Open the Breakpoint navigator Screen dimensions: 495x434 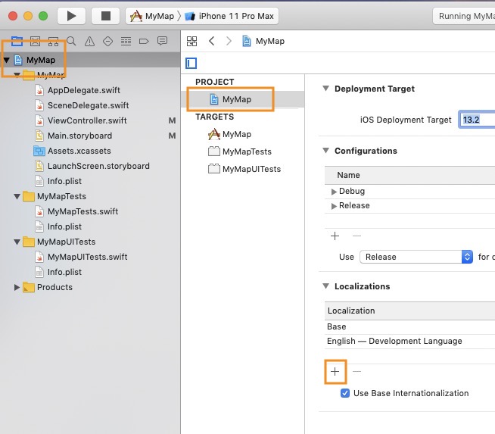pyautogui.click(x=144, y=41)
